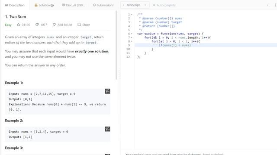
Task: Click the Submissions clock icon
Action: click(94, 5)
